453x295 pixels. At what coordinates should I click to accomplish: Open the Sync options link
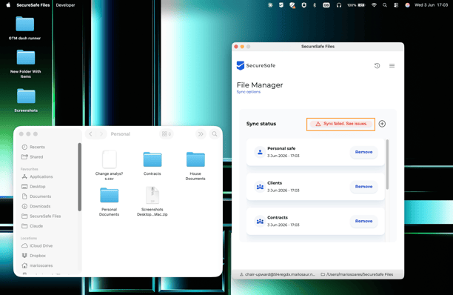(249, 92)
